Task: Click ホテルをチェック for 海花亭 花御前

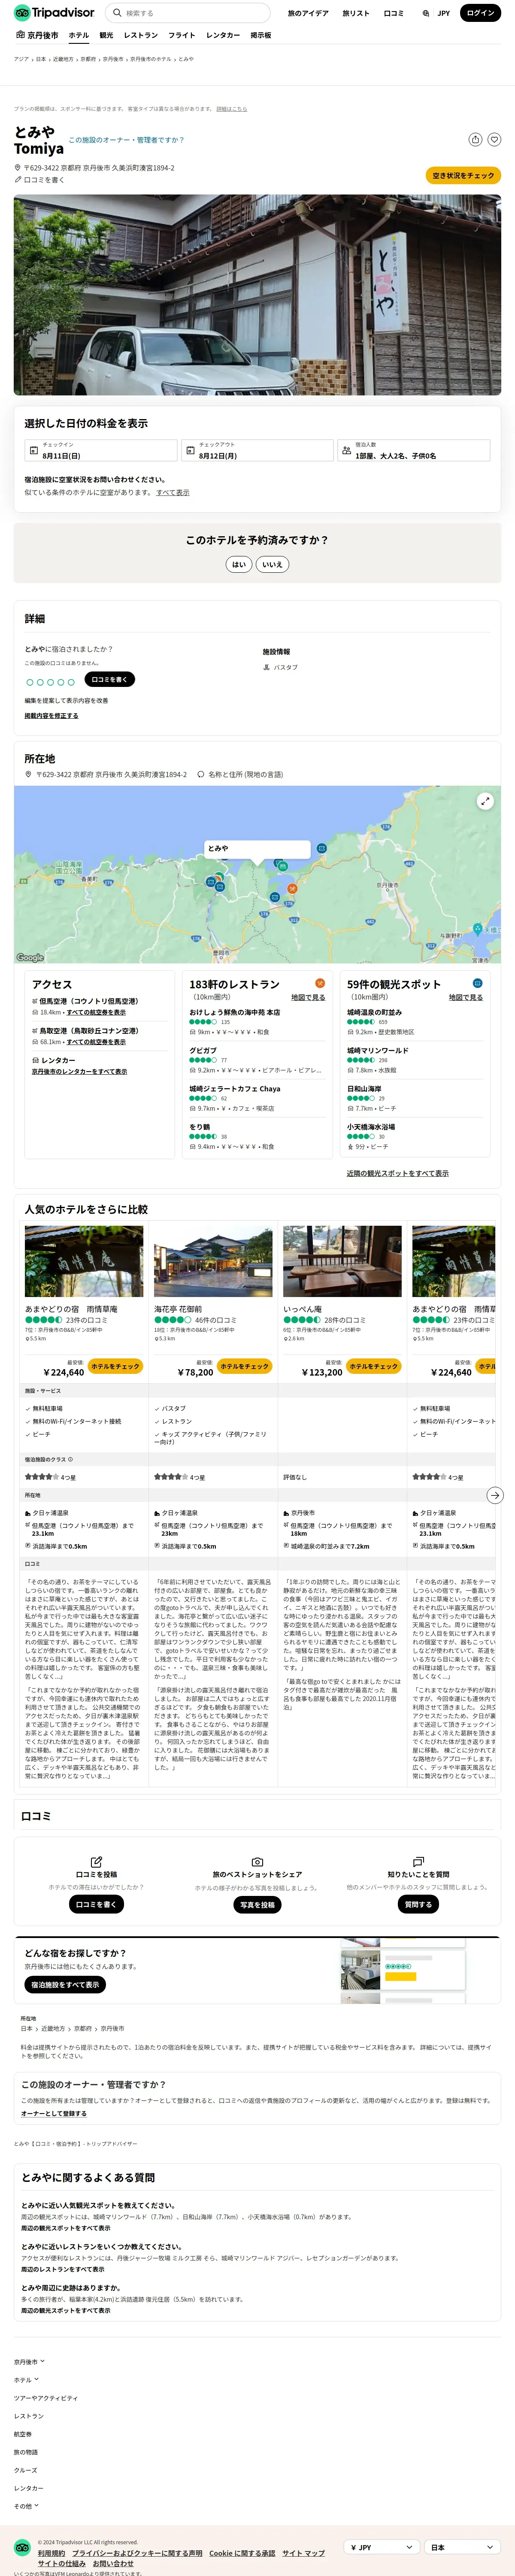Action: [x=245, y=1366]
